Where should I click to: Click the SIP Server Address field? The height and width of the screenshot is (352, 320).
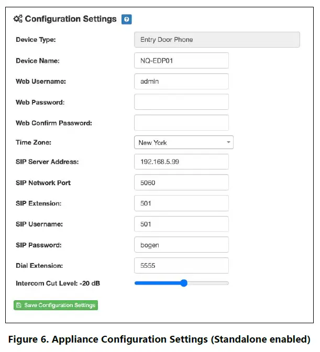tap(181, 162)
